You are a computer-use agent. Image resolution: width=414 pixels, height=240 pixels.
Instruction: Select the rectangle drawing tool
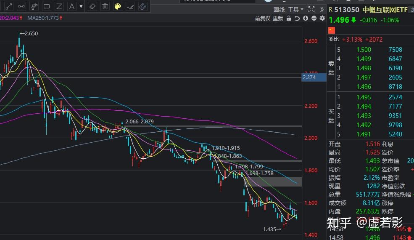[x=47, y=6]
